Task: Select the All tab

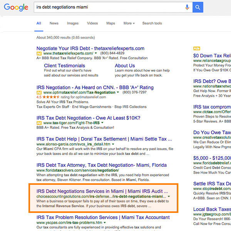Action: tap(39, 23)
